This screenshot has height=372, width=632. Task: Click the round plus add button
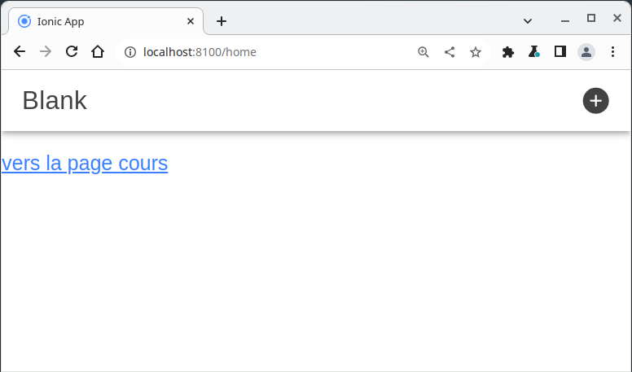pyautogui.click(x=595, y=100)
